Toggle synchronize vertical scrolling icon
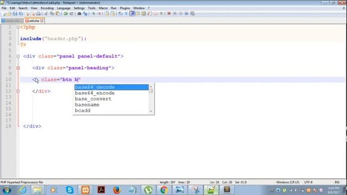Image resolution: width=347 pixels, height=195 pixels. point(107,14)
